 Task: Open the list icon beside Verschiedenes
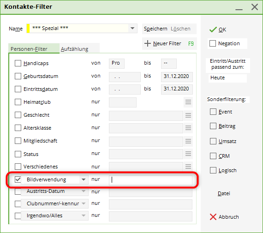point(188,167)
